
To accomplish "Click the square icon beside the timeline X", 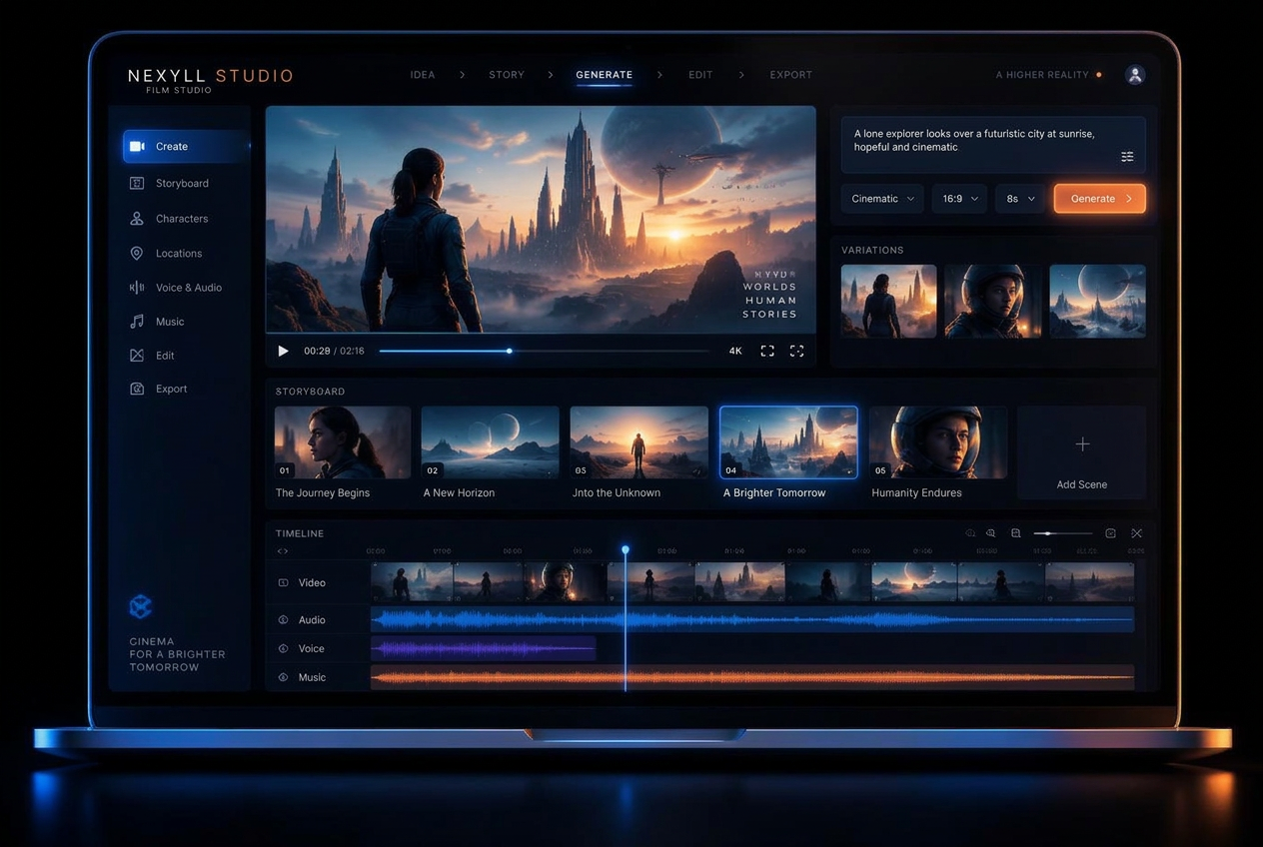I will (1110, 533).
